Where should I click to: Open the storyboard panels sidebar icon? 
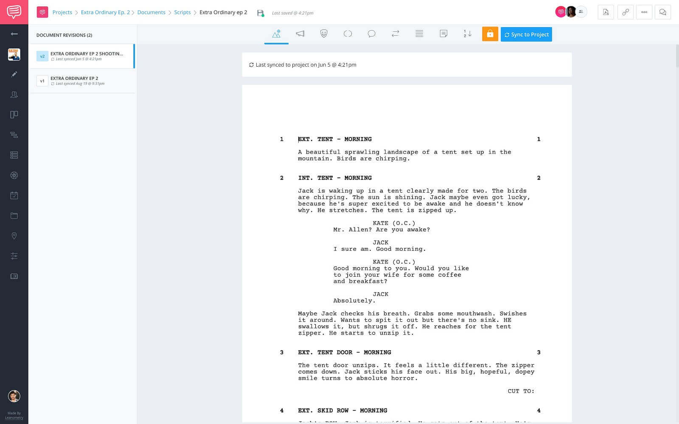[14, 115]
